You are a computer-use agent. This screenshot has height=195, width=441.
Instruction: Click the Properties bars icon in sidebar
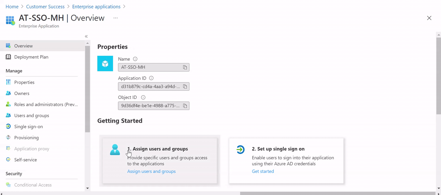click(8, 82)
